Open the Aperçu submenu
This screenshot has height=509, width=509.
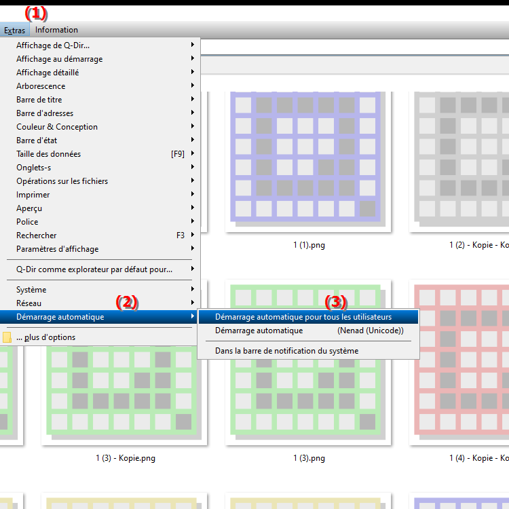(x=100, y=208)
